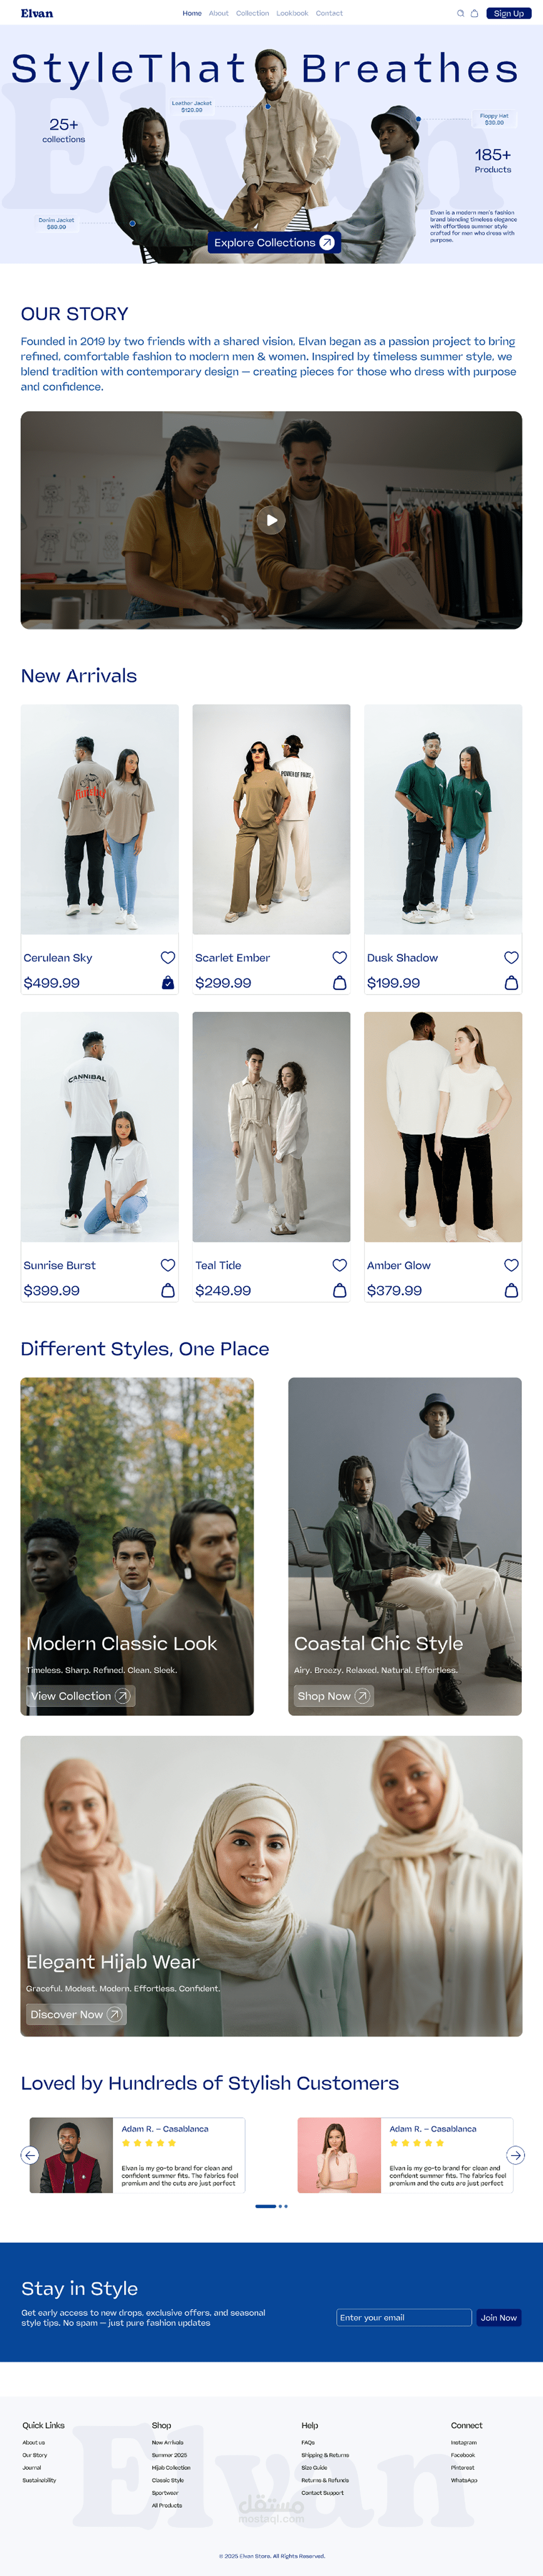Image resolution: width=543 pixels, height=2576 pixels.
Task: Go to previous testimonial with left arrow
Action: (30, 2155)
